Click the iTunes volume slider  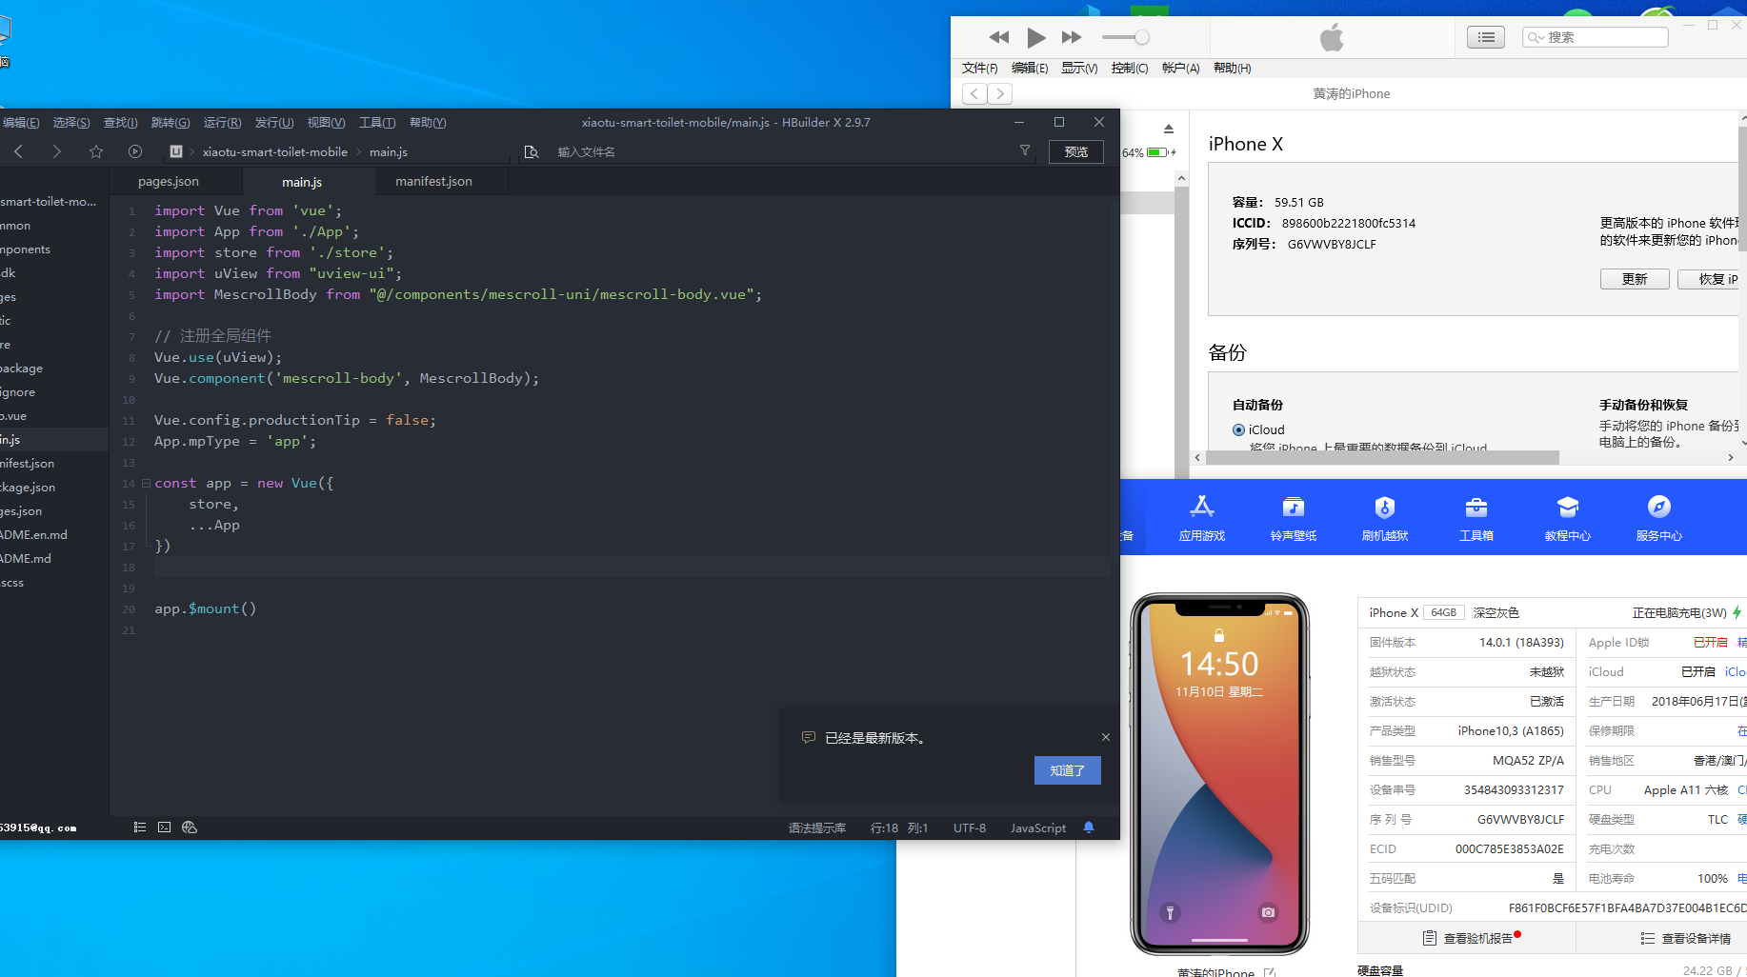(x=1126, y=37)
